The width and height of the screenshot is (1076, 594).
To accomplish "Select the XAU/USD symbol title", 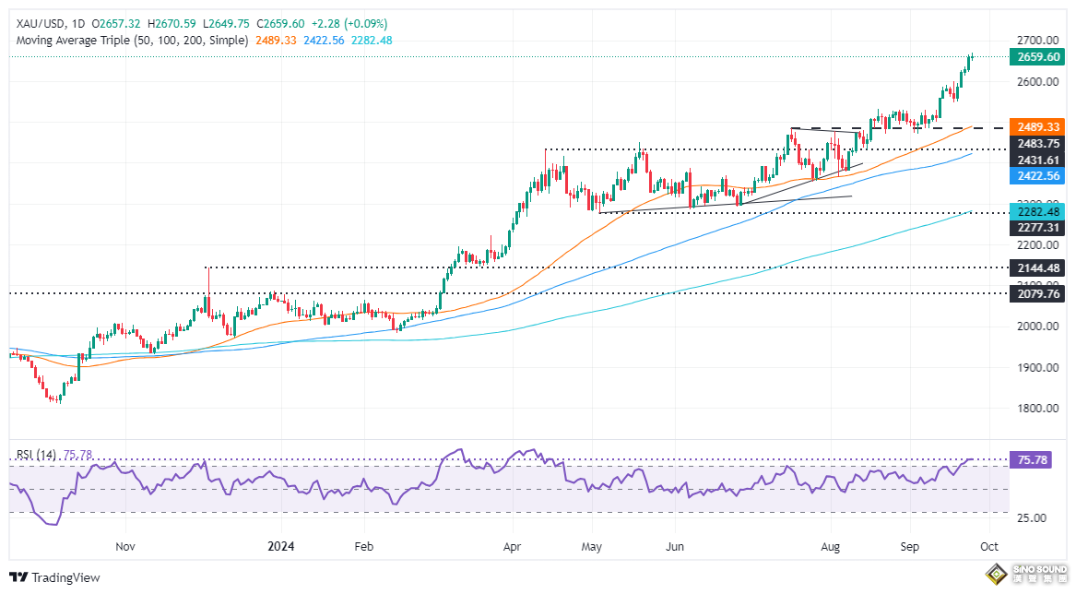I will click(x=37, y=23).
